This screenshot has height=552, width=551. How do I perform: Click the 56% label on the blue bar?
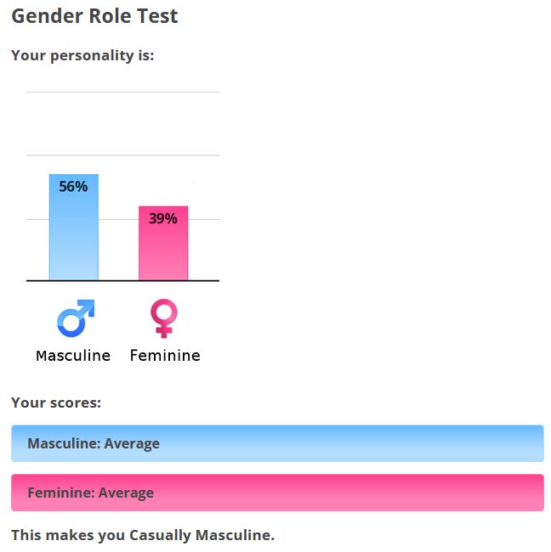pyautogui.click(x=73, y=187)
